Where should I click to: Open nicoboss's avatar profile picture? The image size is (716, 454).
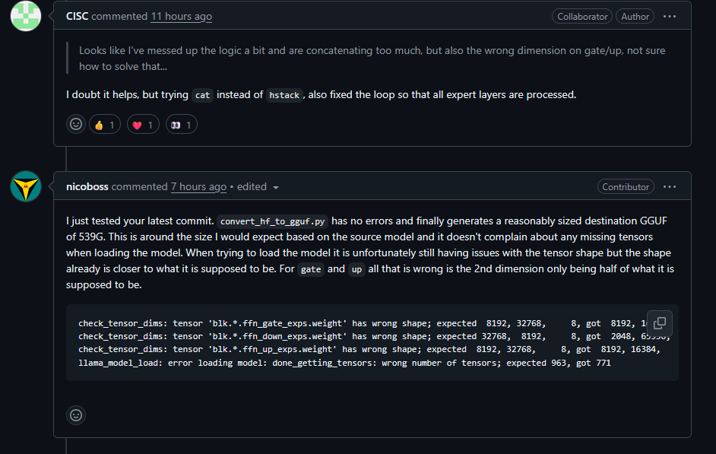(26, 186)
